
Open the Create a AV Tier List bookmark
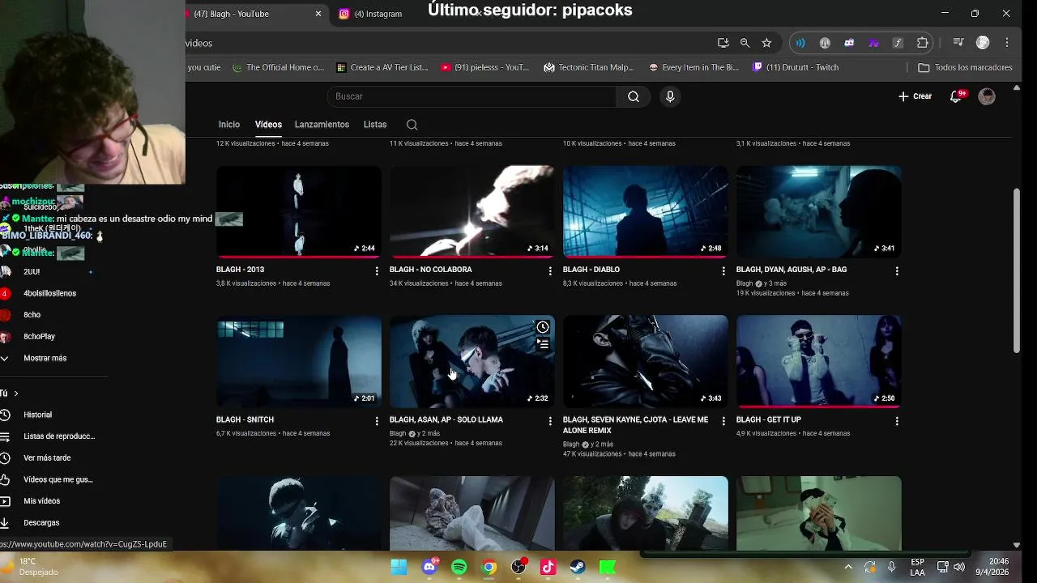[382, 67]
